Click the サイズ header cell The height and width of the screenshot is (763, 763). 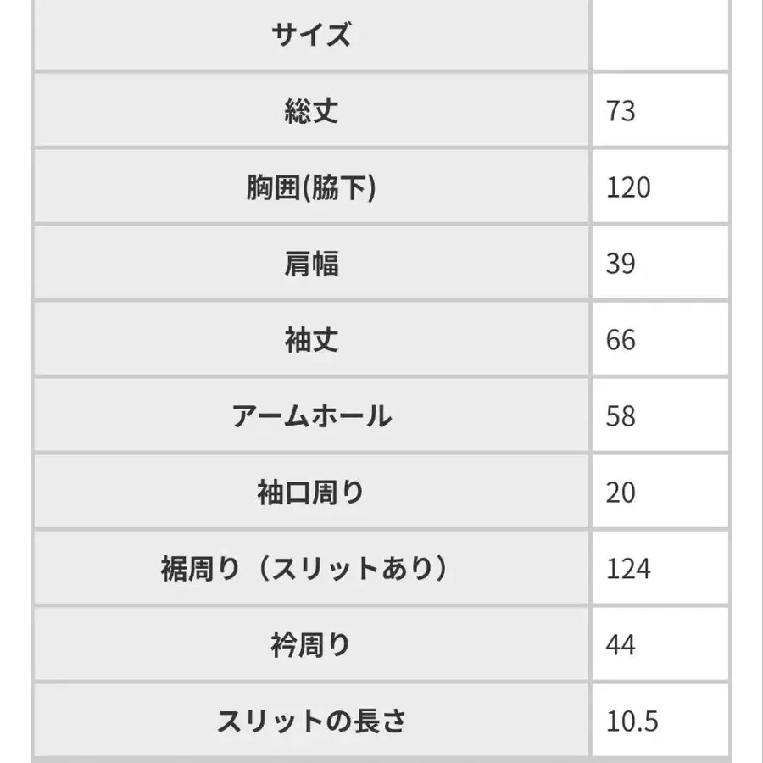pyautogui.click(x=311, y=36)
